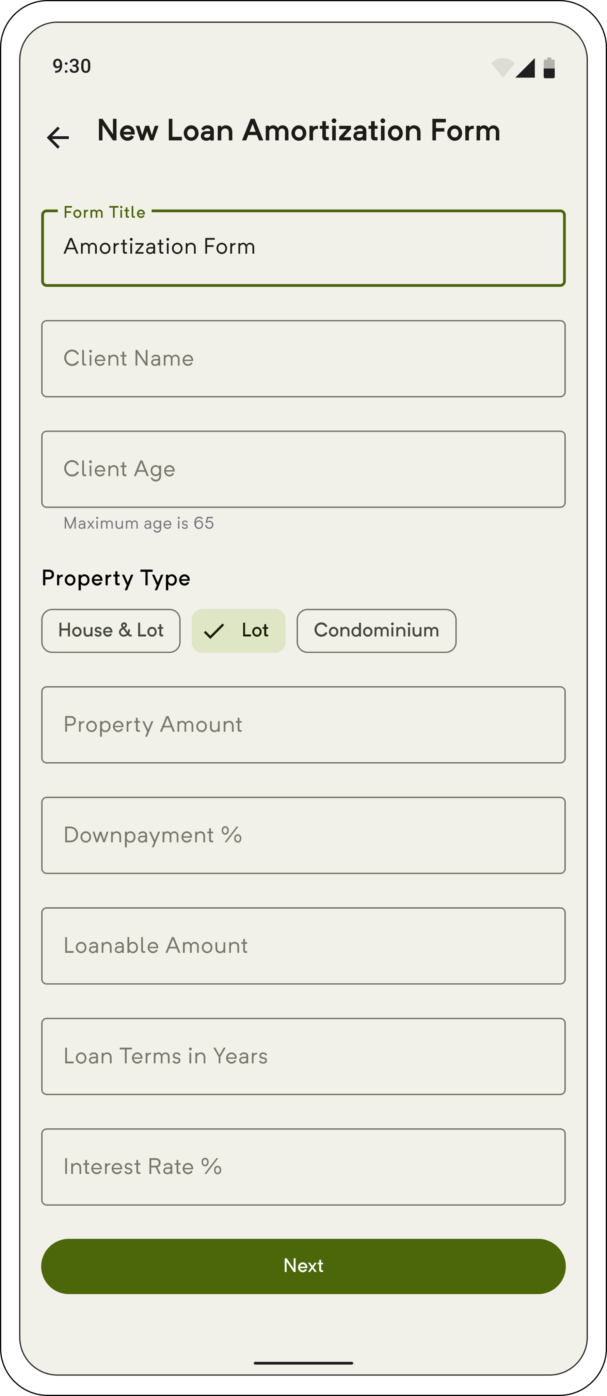
Task: Select the House & Lot chip
Action: click(111, 631)
